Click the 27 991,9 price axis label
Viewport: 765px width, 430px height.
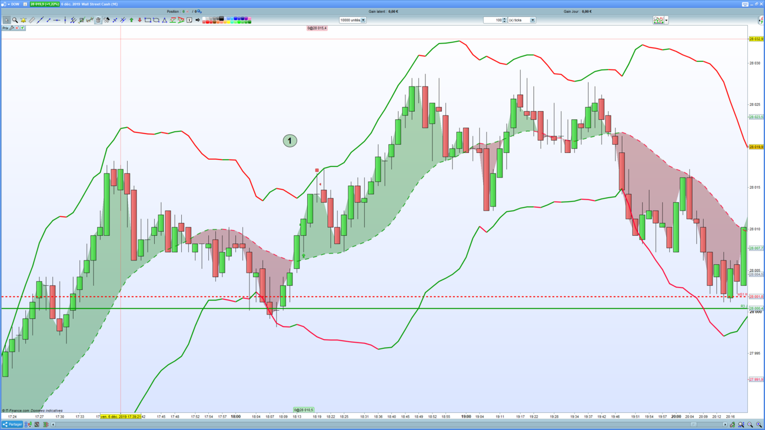pyautogui.click(x=756, y=379)
